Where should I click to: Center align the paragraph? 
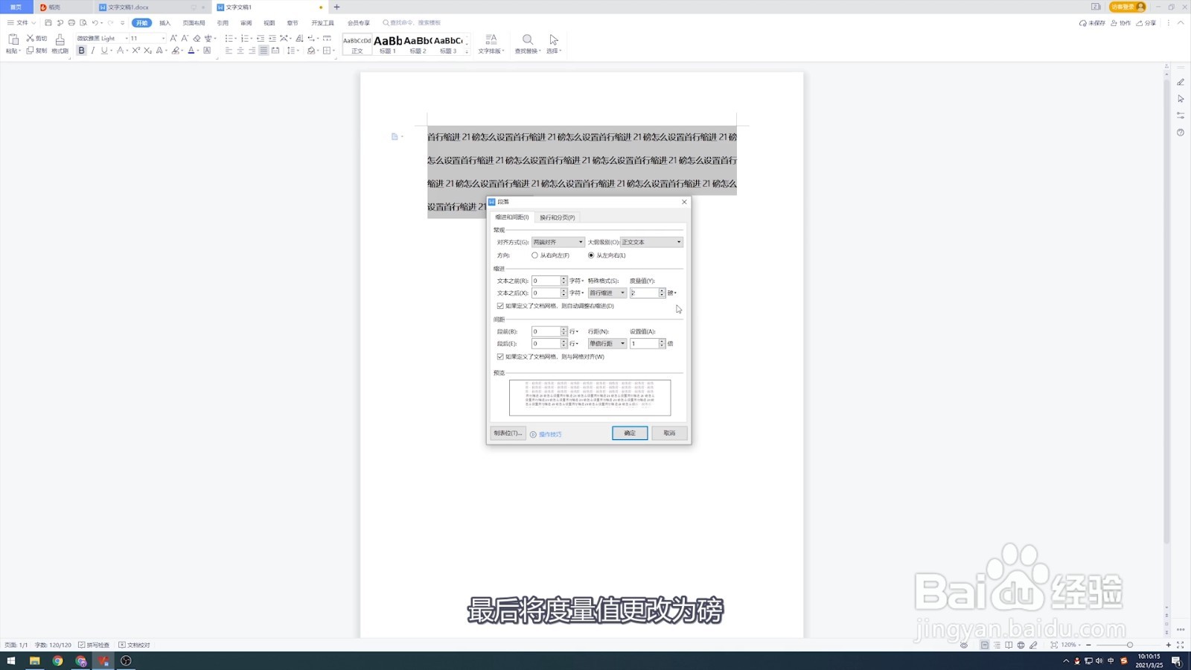click(240, 51)
